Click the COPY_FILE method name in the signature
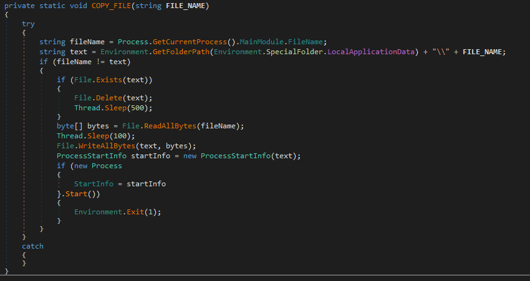 coord(111,6)
